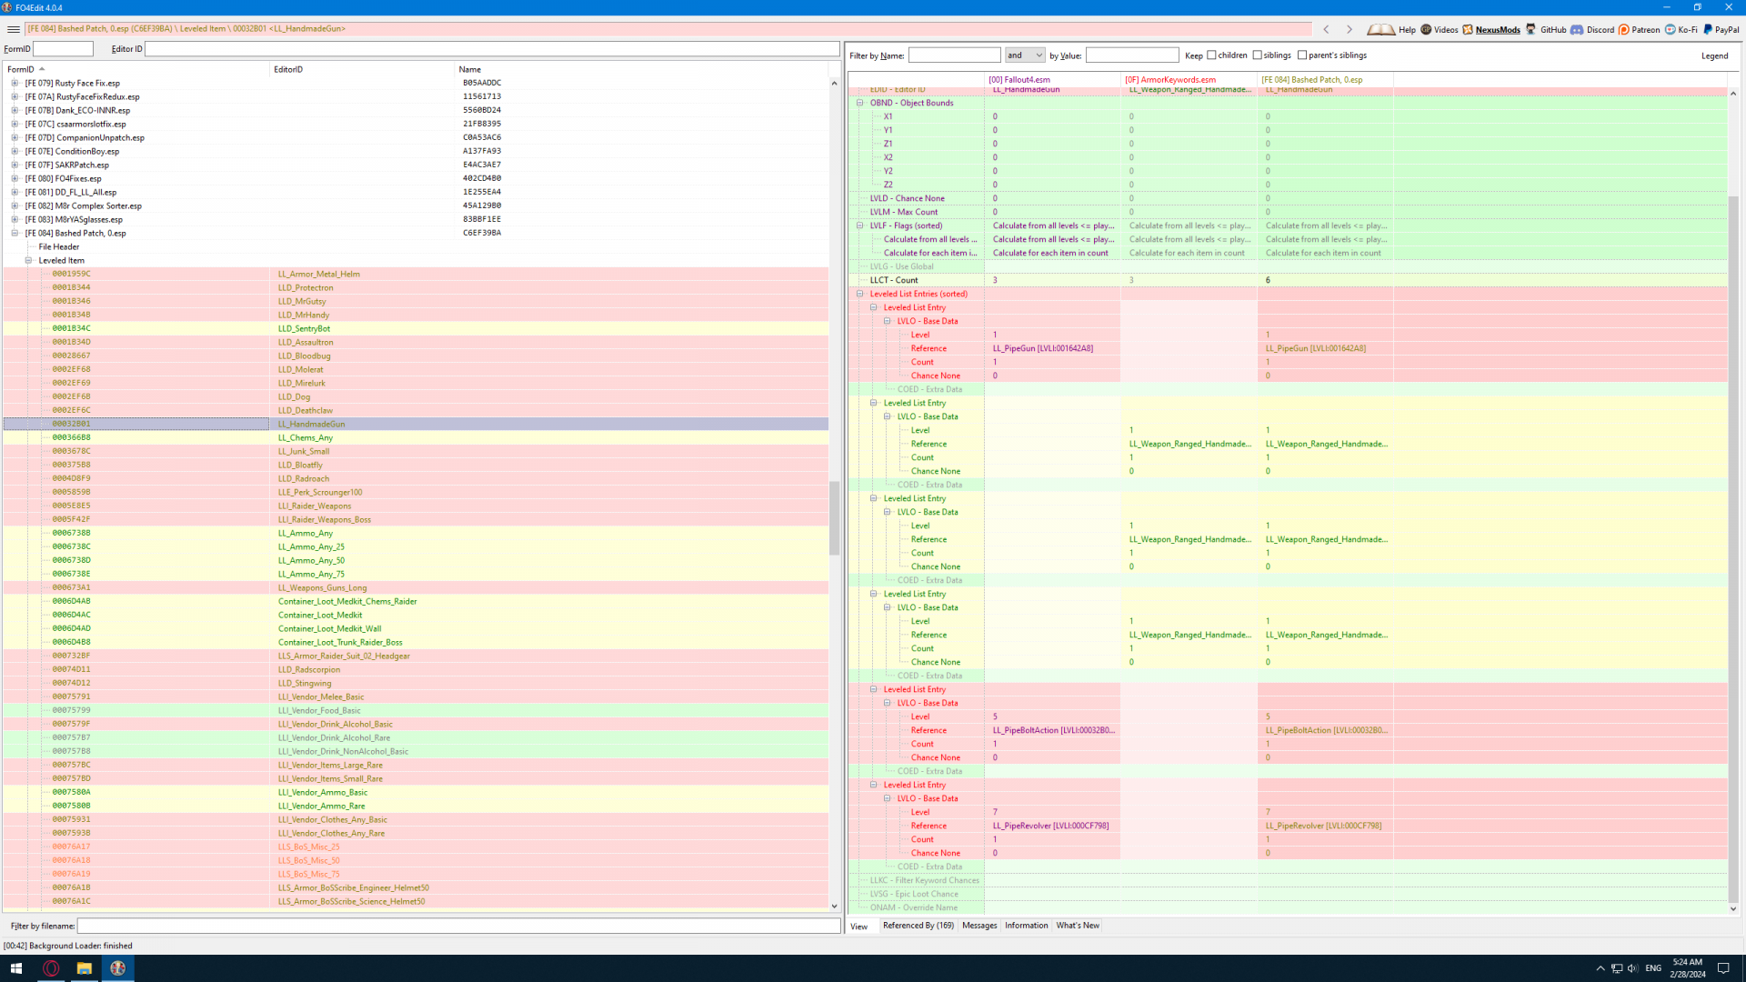Open the NexusMods link
The image size is (1746, 982).
click(1497, 29)
